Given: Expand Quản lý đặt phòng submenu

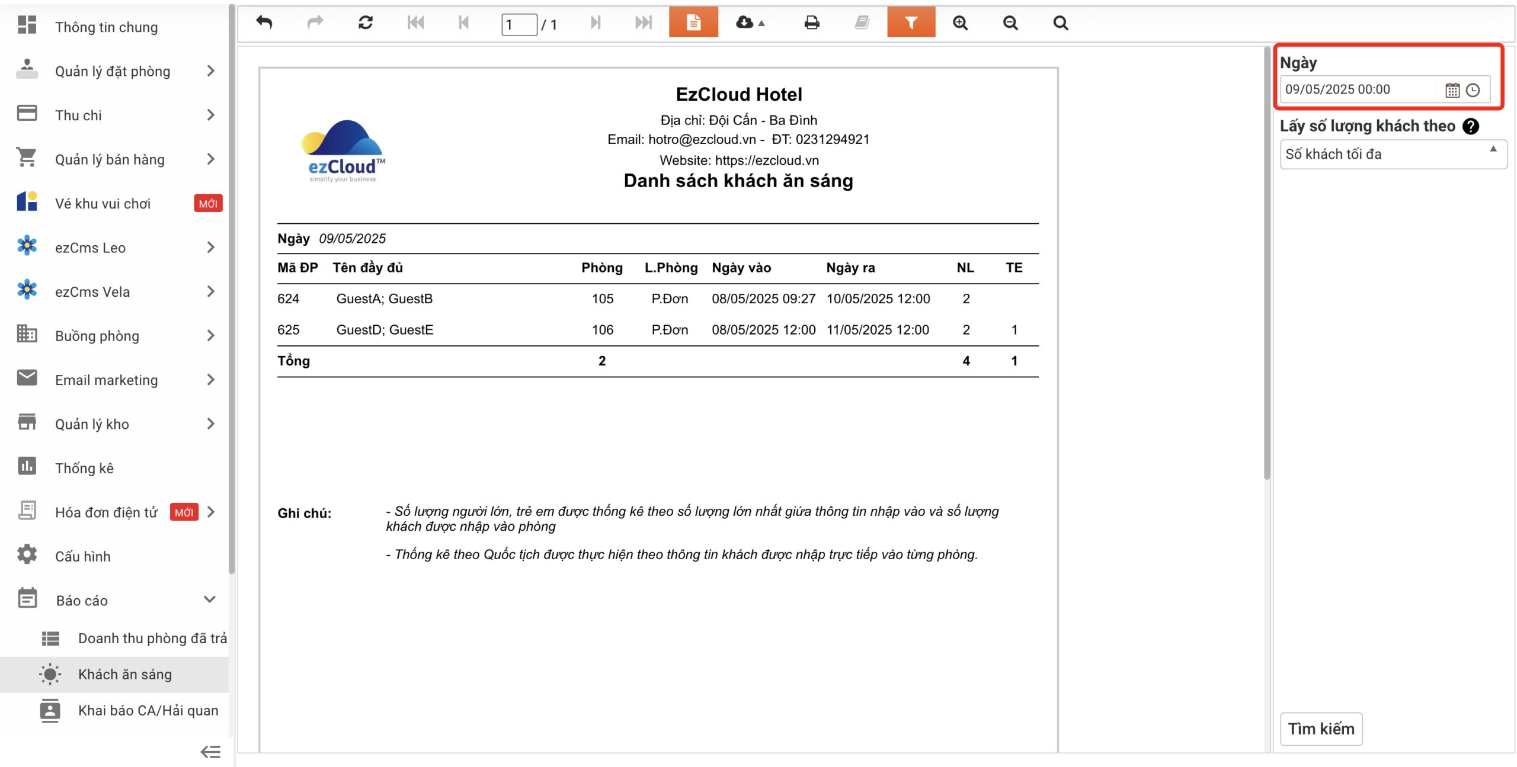Looking at the screenshot, I should [210, 71].
